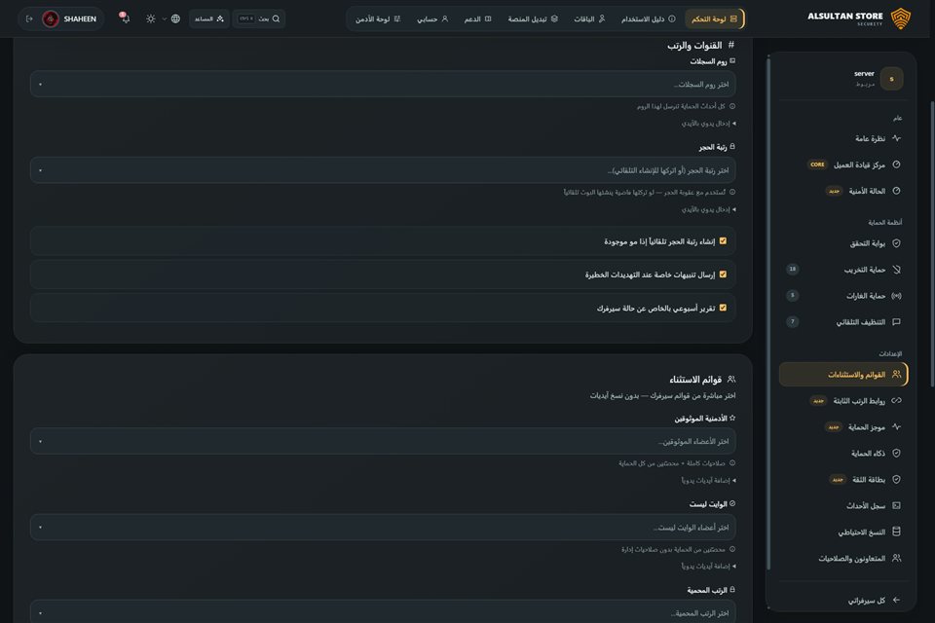Open المتعاونون والصلاحيات sidebar item
The height and width of the screenshot is (623, 935).
click(x=842, y=558)
